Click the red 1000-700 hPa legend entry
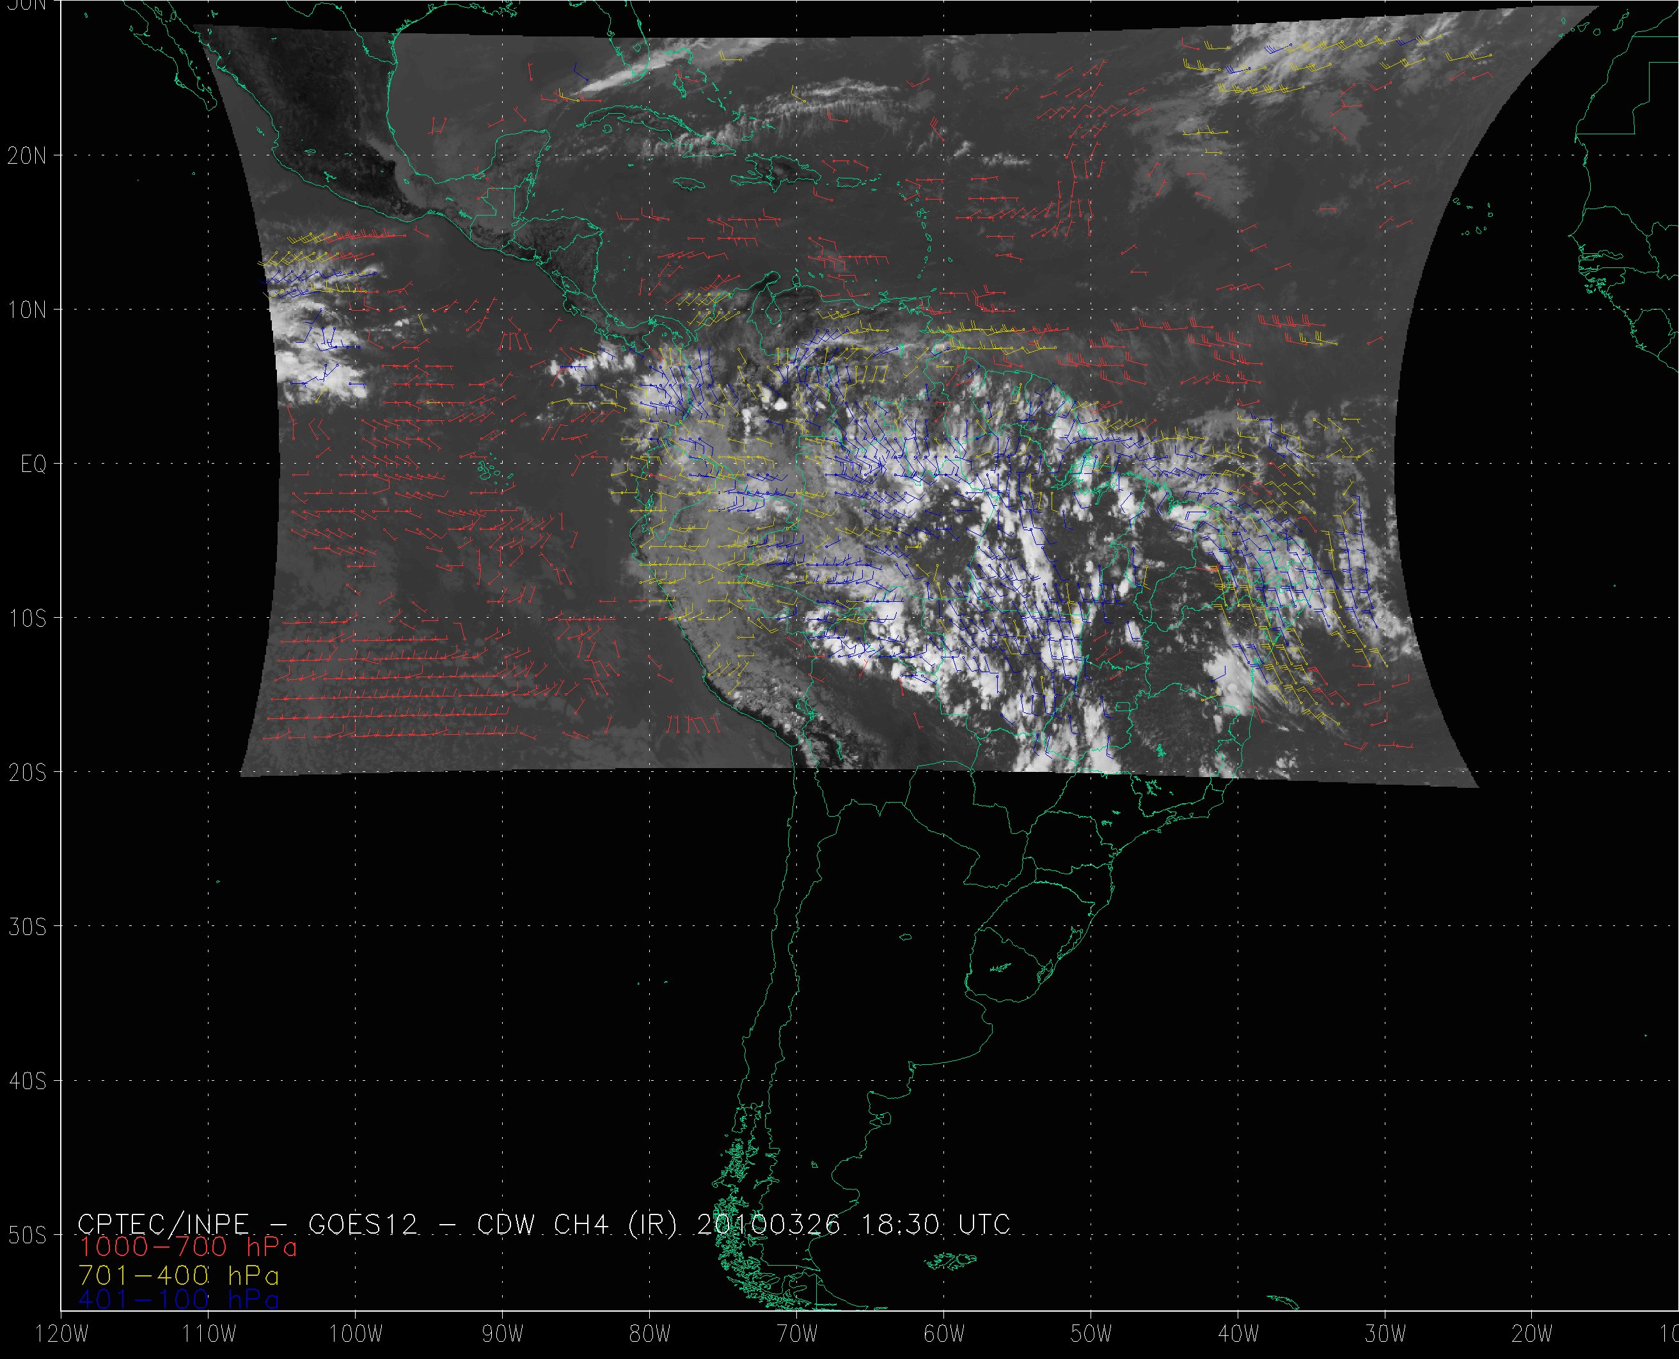The height and width of the screenshot is (1359, 1679). 188,1246
